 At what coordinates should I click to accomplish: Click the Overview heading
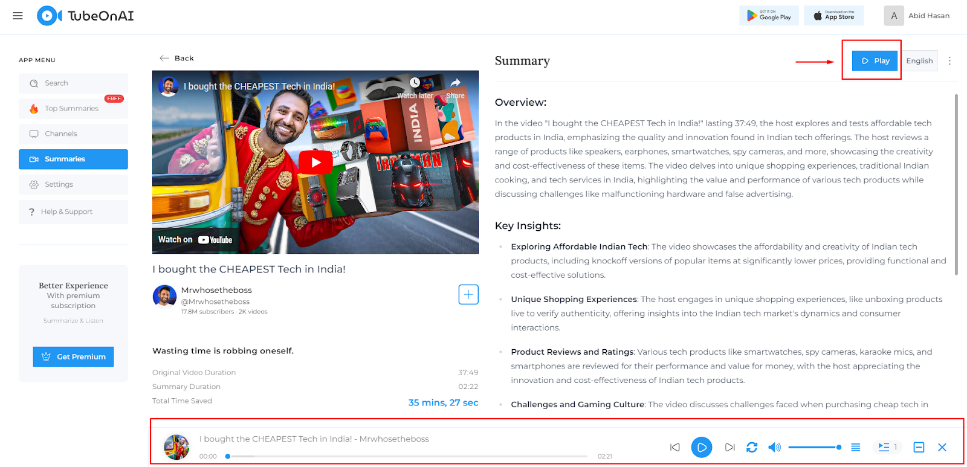point(520,102)
